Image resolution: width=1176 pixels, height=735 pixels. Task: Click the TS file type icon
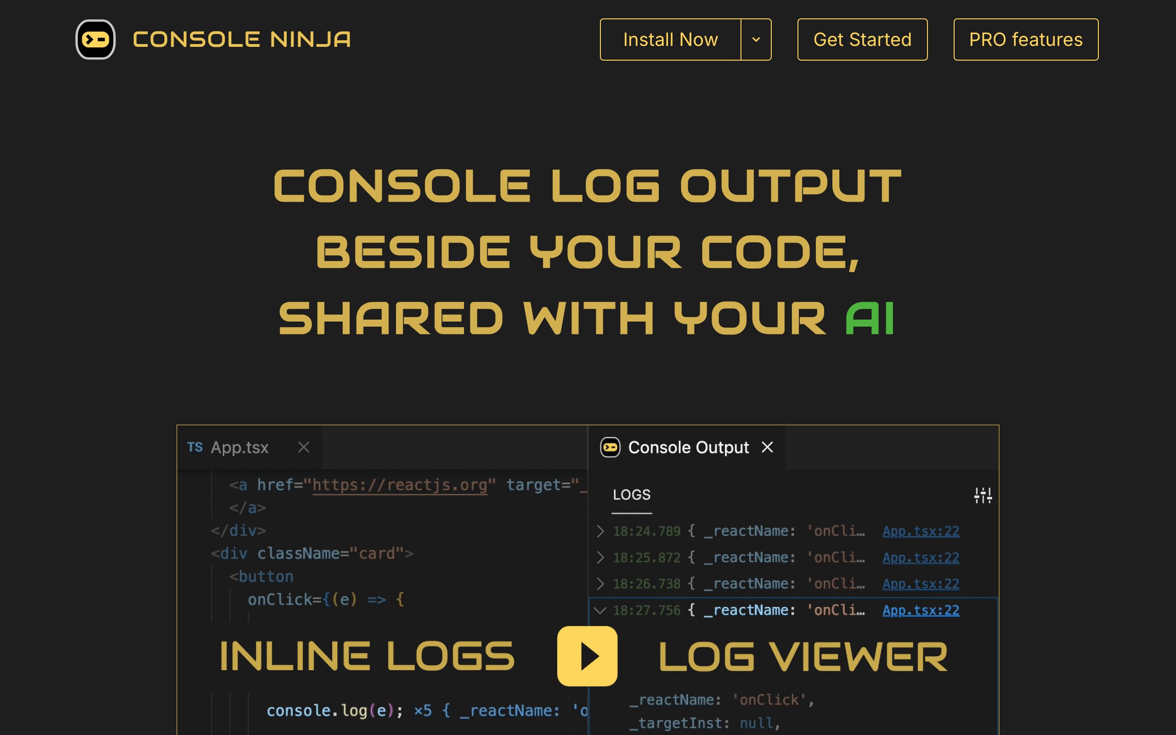[x=195, y=447]
